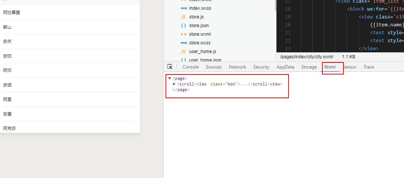Select the Wxml tab
Image resolution: width=404 pixels, height=178 pixels.
pos(330,67)
